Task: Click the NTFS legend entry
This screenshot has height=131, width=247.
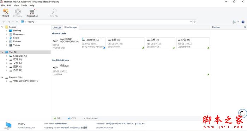Action: 72,118
